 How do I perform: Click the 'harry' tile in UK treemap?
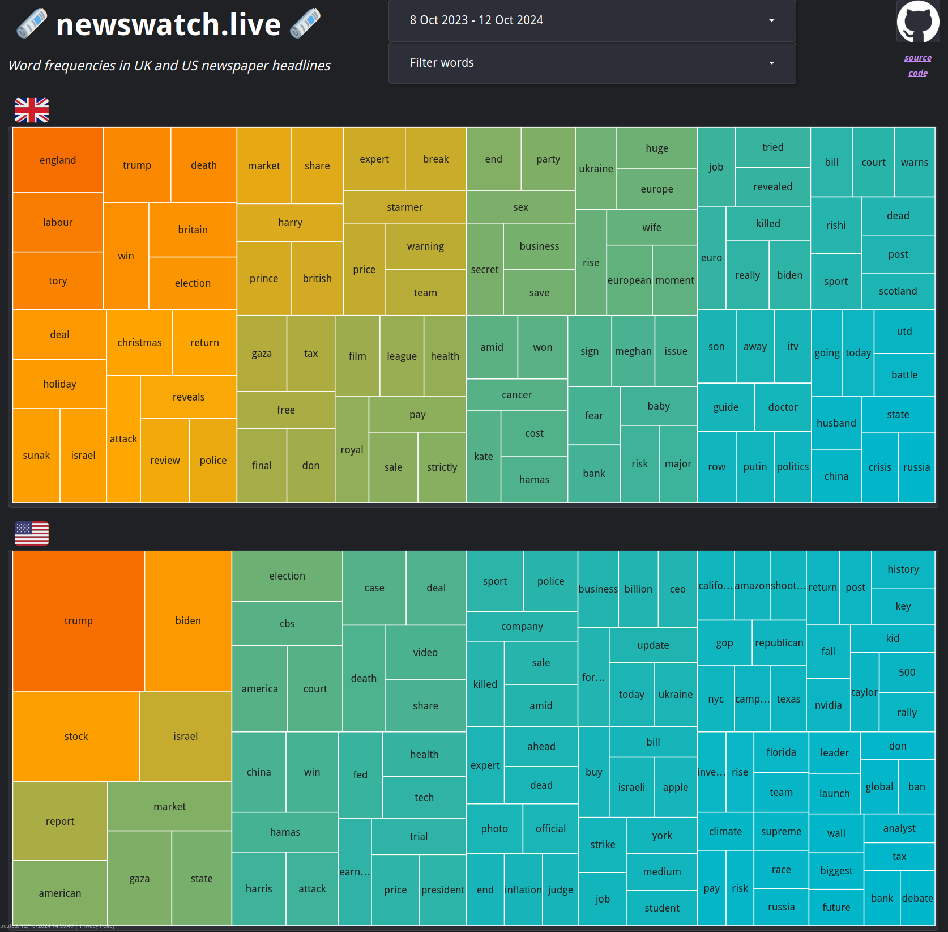pos(290,223)
